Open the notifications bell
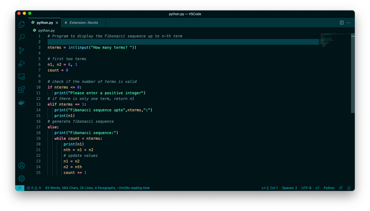This screenshot has height=211, width=370. tap(349, 188)
